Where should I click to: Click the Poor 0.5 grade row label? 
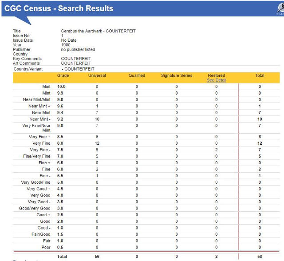tap(46, 247)
